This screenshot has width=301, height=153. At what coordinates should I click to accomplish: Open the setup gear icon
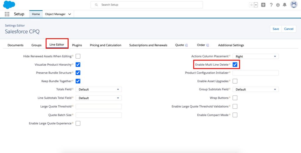point(278,5)
